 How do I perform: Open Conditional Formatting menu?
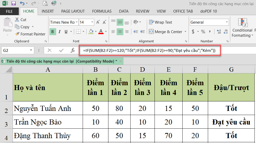pyautogui.click(x=242, y=28)
